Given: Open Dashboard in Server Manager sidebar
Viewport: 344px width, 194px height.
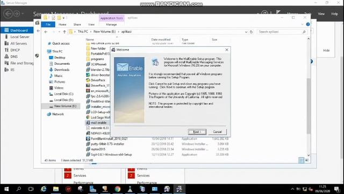Looking at the screenshot, I should (x=17, y=30).
